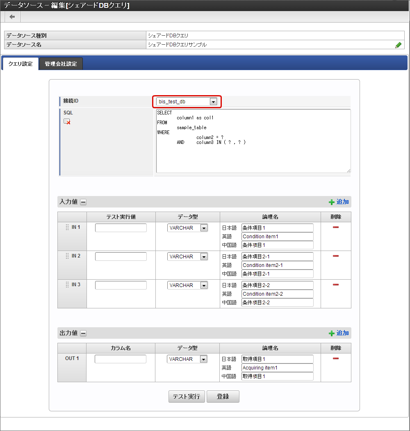
Task: Add a new input value via 追加 link
Action: tap(339, 202)
